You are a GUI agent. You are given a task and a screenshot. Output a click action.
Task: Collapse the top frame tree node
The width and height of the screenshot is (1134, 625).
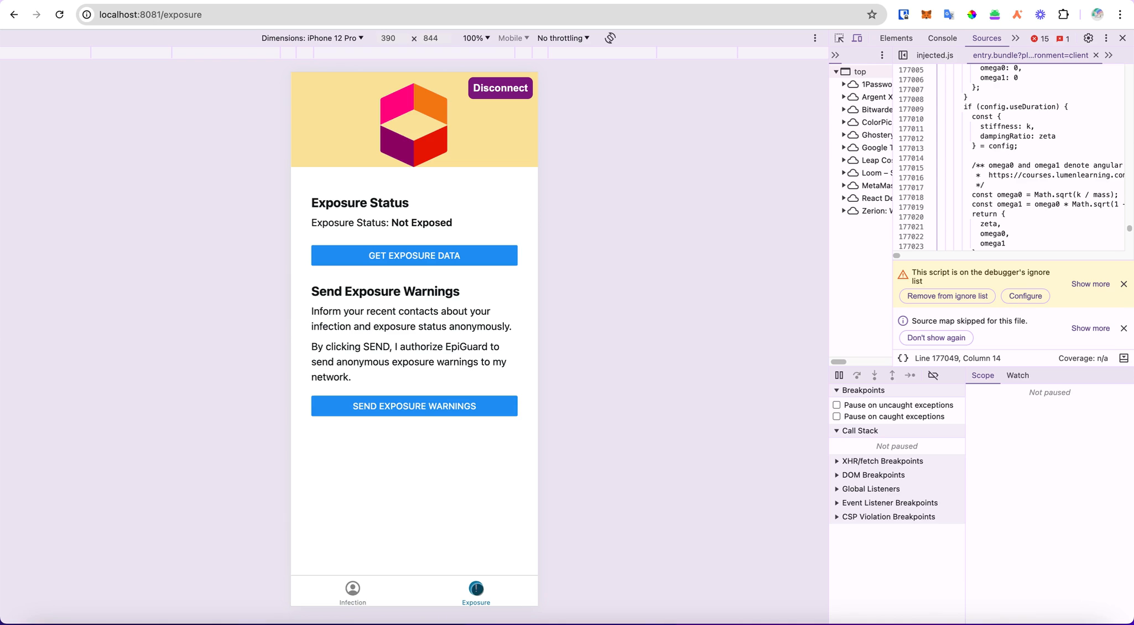pyautogui.click(x=836, y=72)
